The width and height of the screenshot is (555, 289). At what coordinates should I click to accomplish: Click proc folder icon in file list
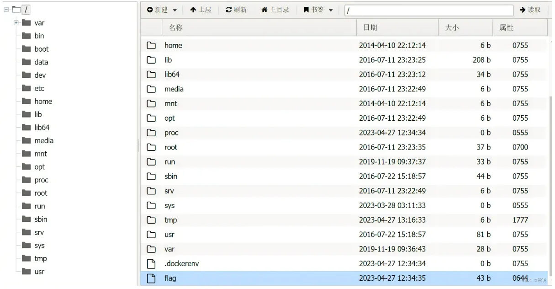151,133
